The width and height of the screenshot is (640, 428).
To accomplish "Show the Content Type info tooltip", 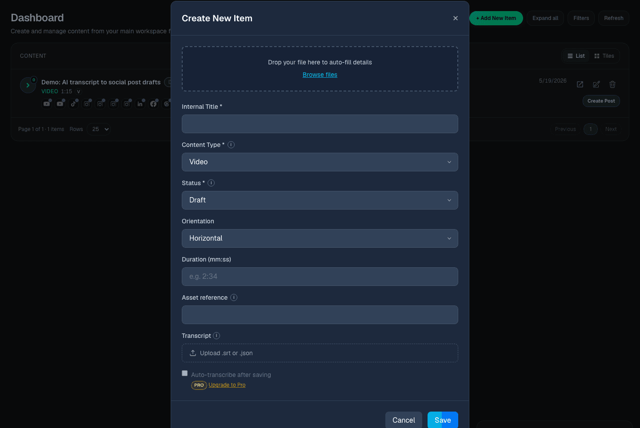I will [231, 145].
